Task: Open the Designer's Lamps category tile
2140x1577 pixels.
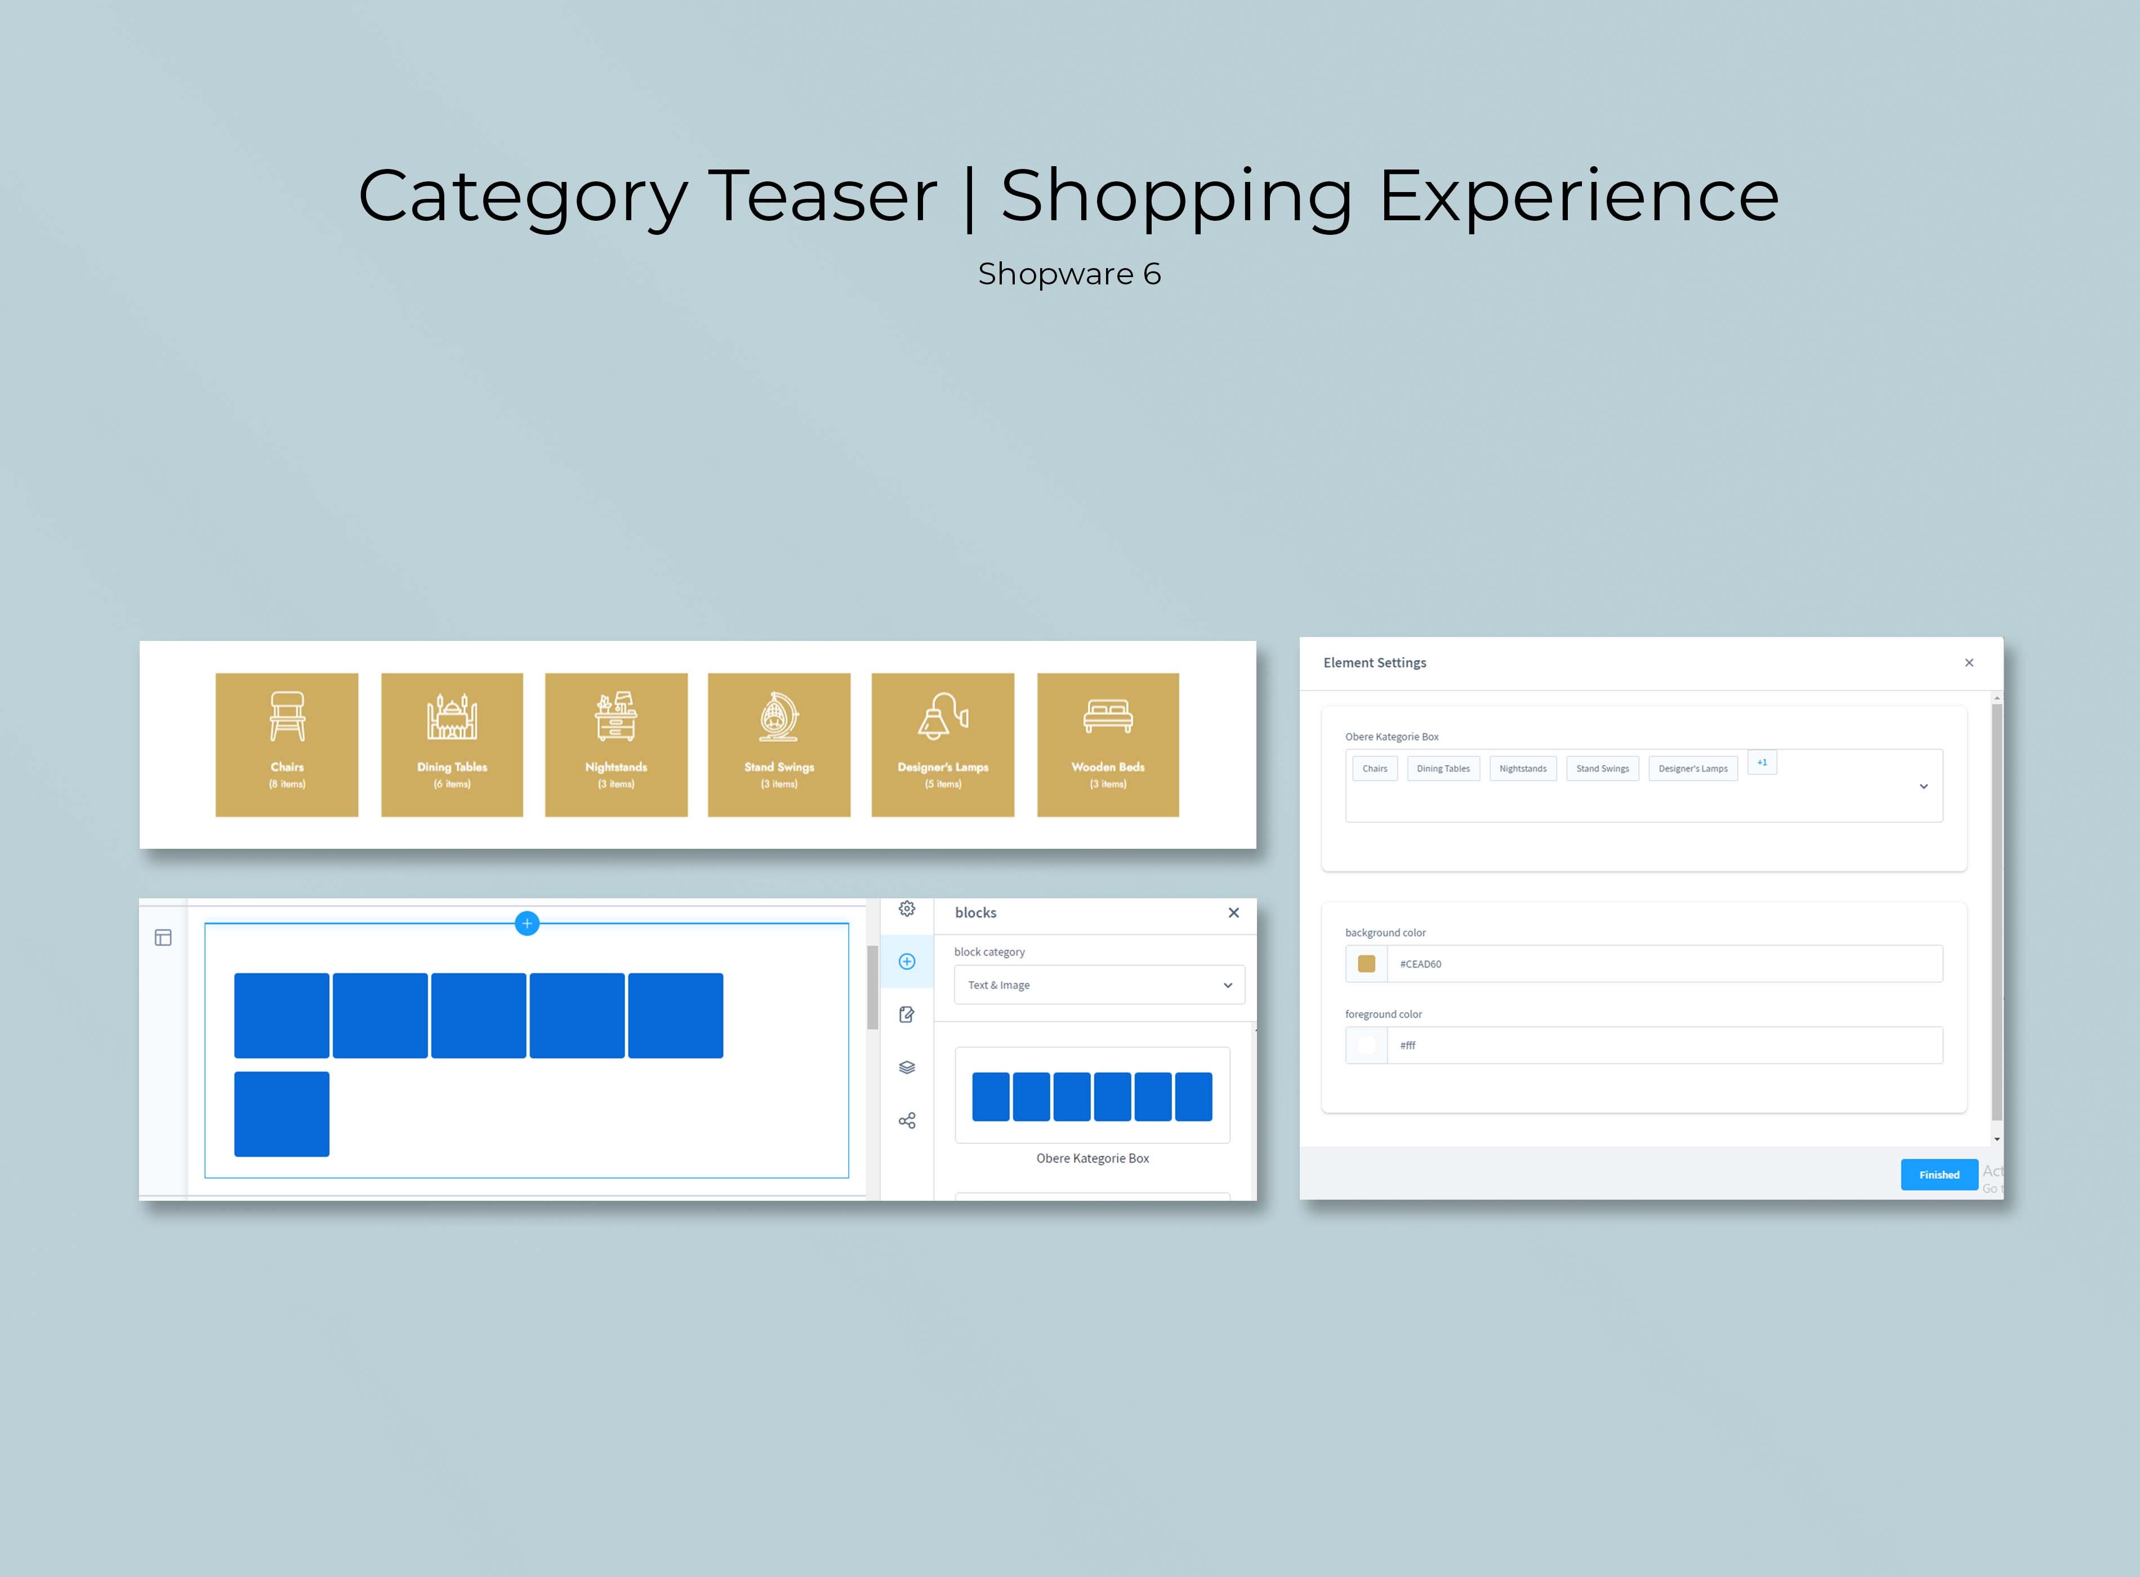Action: (942, 745)
